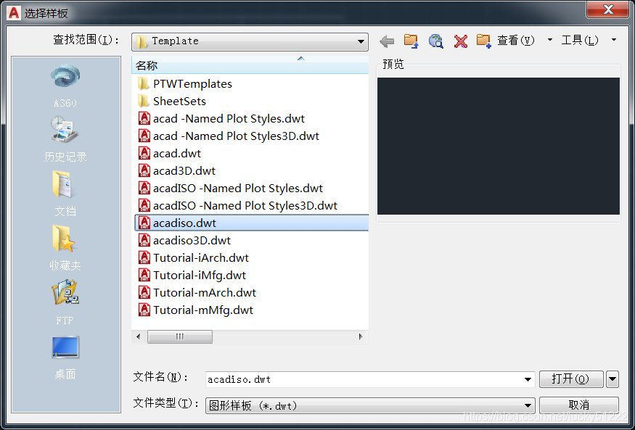Select the acadiso.dwt file

point(251,223)
